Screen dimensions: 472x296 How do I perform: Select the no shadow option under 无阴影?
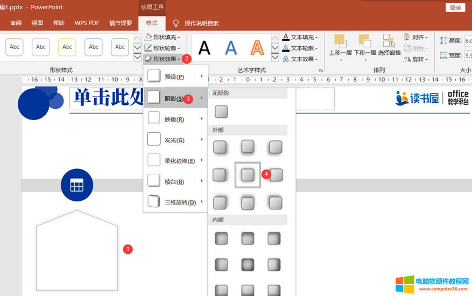tap(221, 112)
